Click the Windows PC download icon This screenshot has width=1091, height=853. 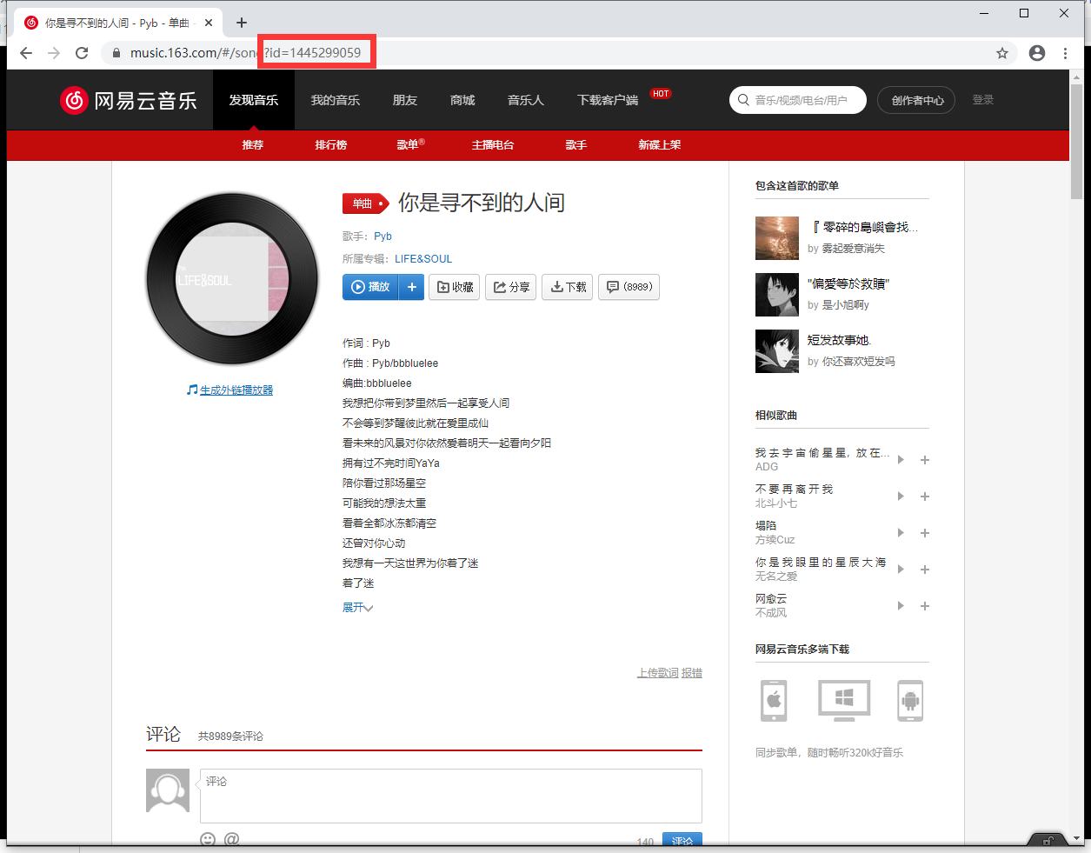click(843, 700)
